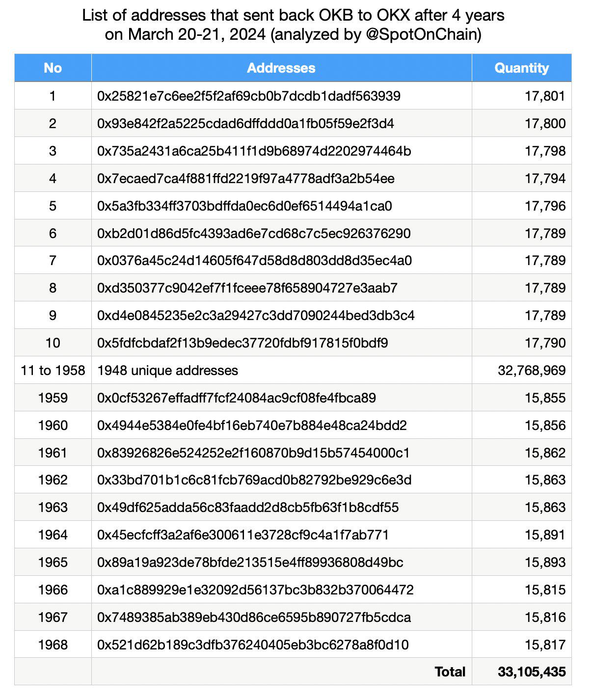Click the "Addresses" column header

(x=280, y=68)
